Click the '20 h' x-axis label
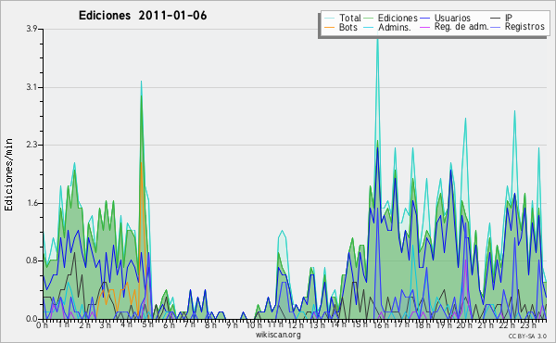Screen dimensions: 556x343 [463, 325]
